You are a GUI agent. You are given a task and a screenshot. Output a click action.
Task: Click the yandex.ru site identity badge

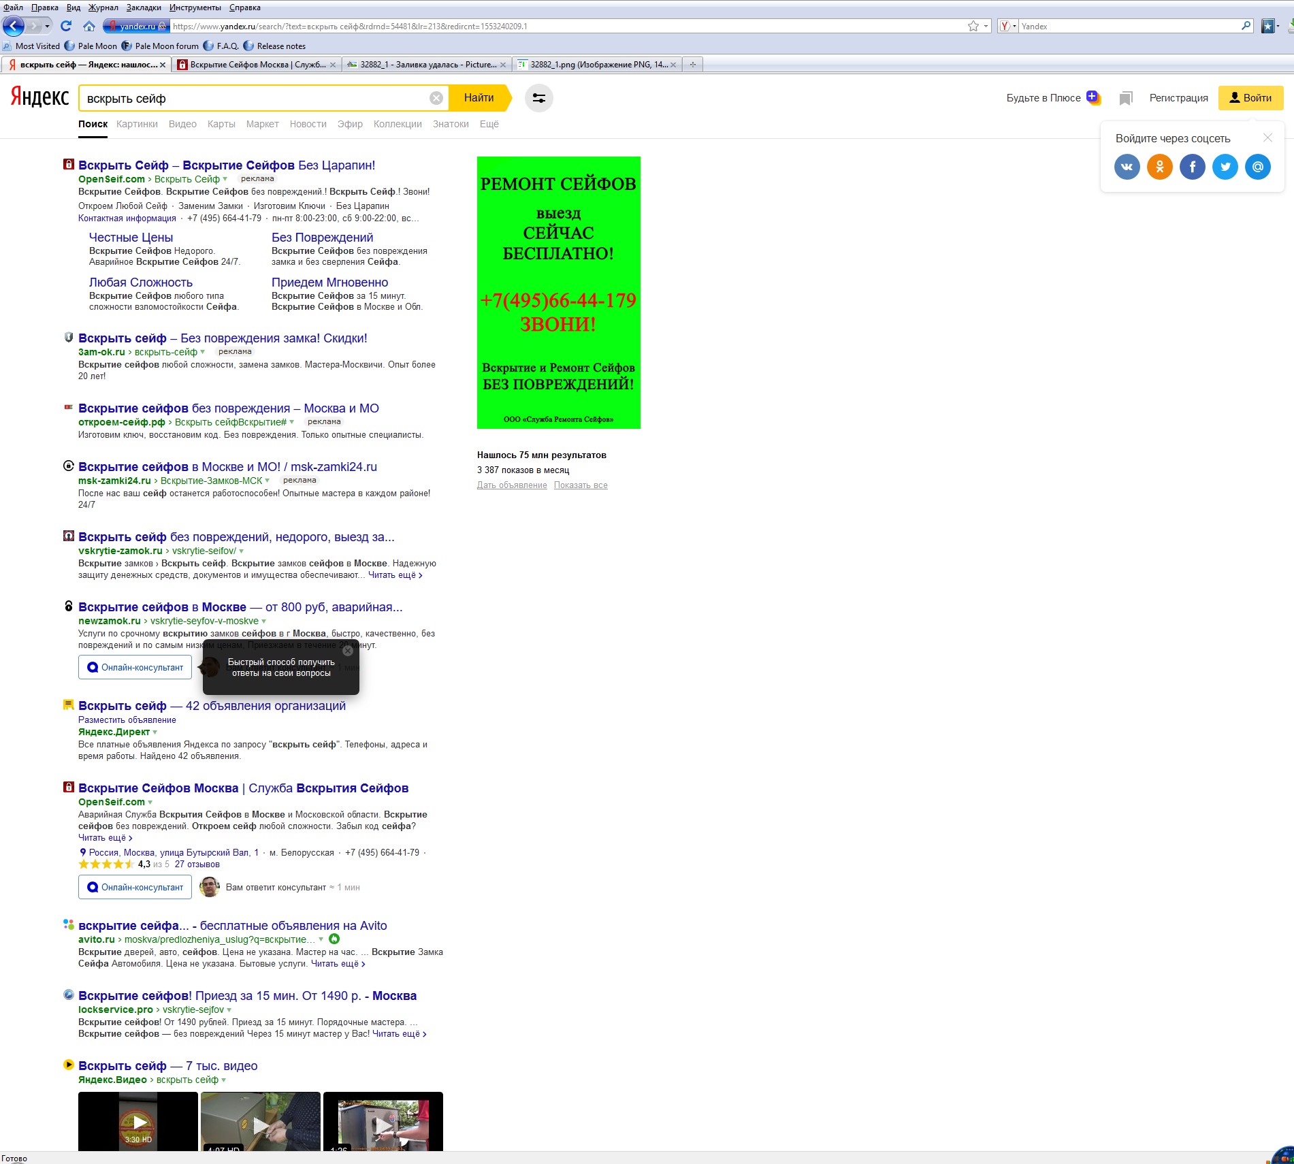tap(136, 26)
